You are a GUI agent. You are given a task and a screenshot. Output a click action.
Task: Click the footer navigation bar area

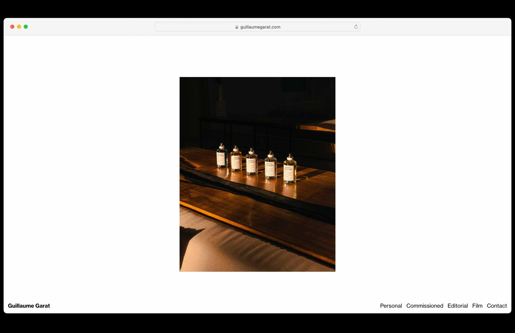click(257, 306)
